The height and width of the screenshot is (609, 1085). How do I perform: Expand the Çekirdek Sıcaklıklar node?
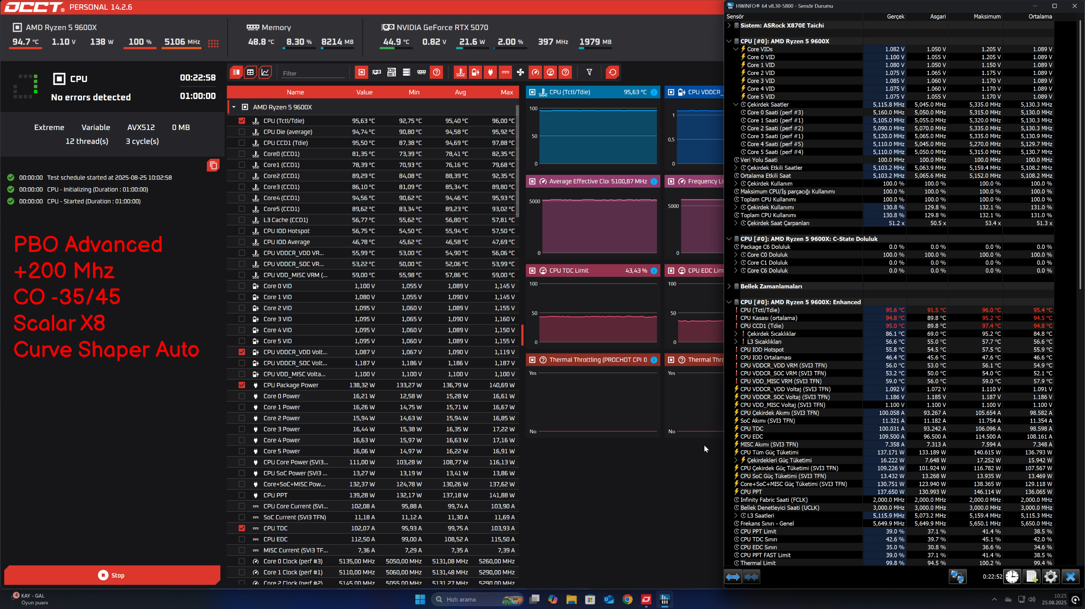(x=736, y=334)
